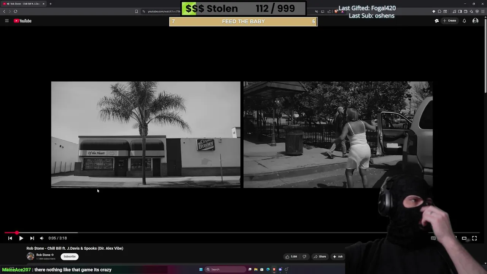This screenshot has width=487, height=274.
Task: Click the video title text
Action: point(75,248)
